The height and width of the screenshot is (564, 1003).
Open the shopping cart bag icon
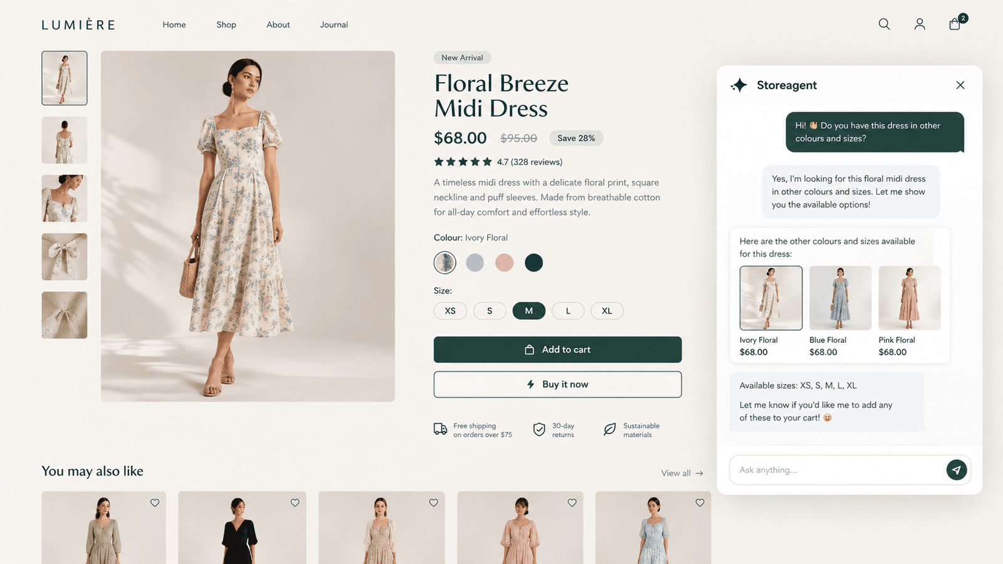point(955,24)
